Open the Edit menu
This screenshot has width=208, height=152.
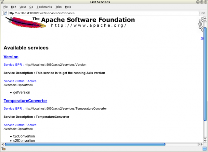point(14,7)
